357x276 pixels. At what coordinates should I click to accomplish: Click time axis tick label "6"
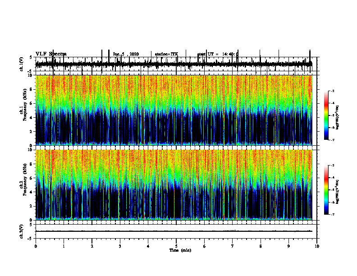205,246
